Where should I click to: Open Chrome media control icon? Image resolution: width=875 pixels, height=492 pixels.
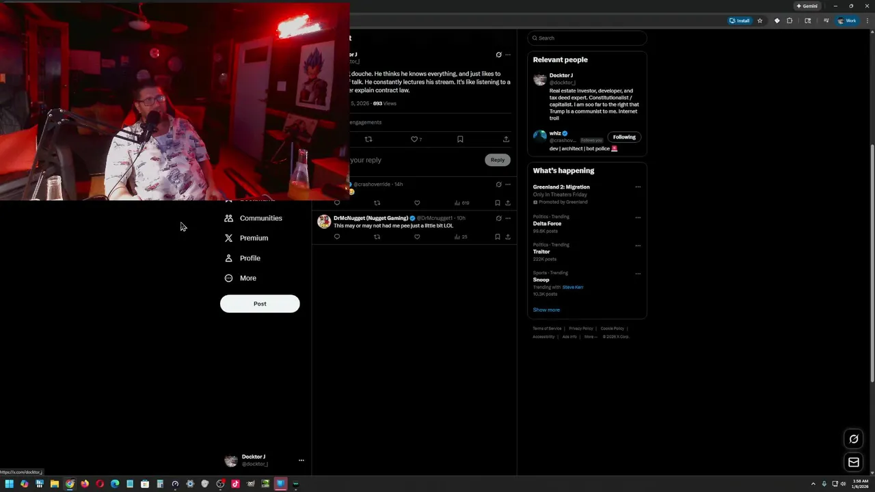pos(826,20)
